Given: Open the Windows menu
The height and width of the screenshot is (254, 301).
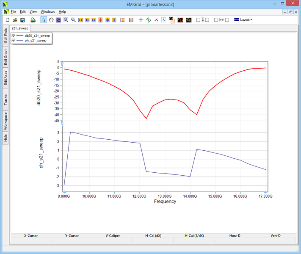Looking at the screenshot, I should click(48, 12).
